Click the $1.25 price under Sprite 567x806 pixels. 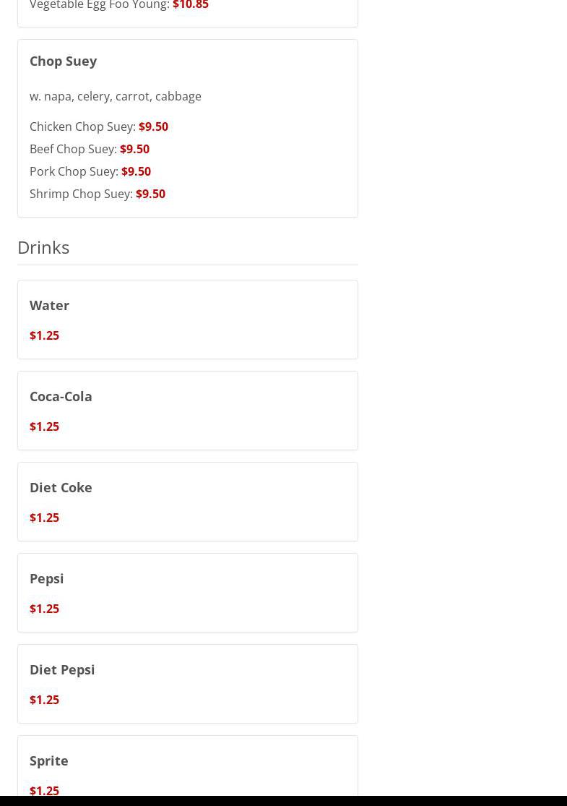coord(44,789)
